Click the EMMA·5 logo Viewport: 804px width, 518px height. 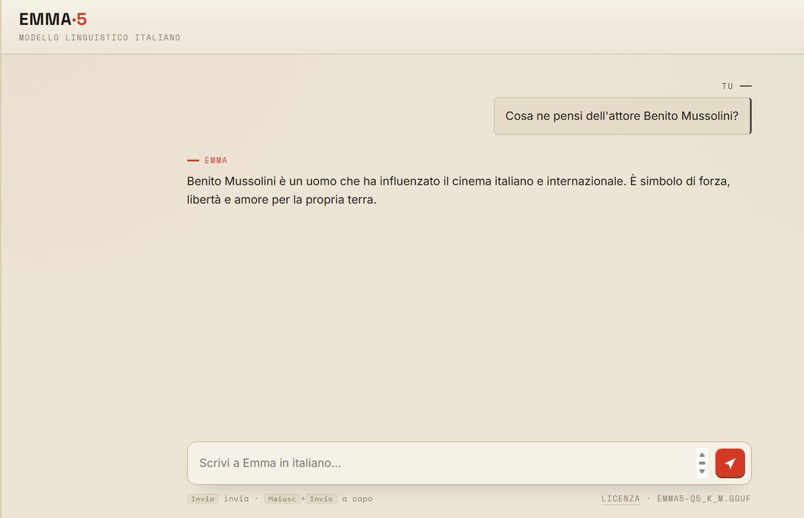click(x=53, y=19)
